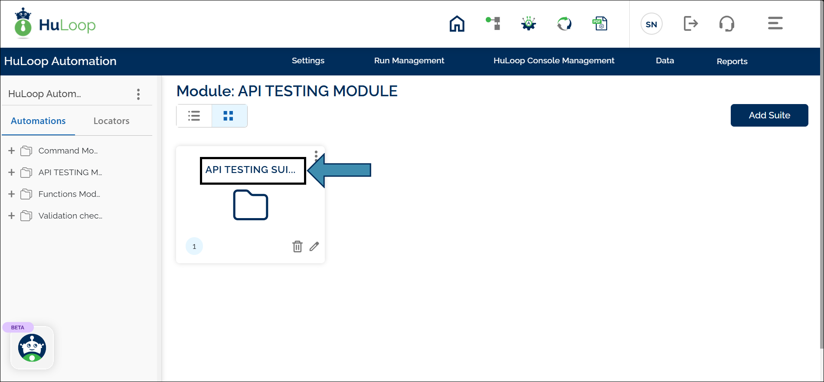Switch to the Locators tab
Screen dimensions: 824x382
[x=111, y=121]
